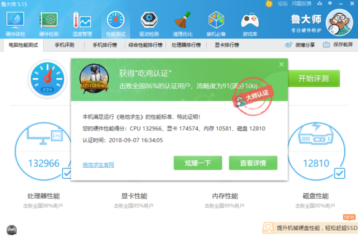Click the small round avatar icon at bottom left
The height and width of the screenshot is (238, 358).
[x=12, y=230]
